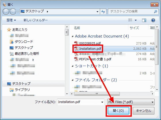Click the navigation pane scroll up arrow
This screenshot has height=120, width=161.
(67, 27)
